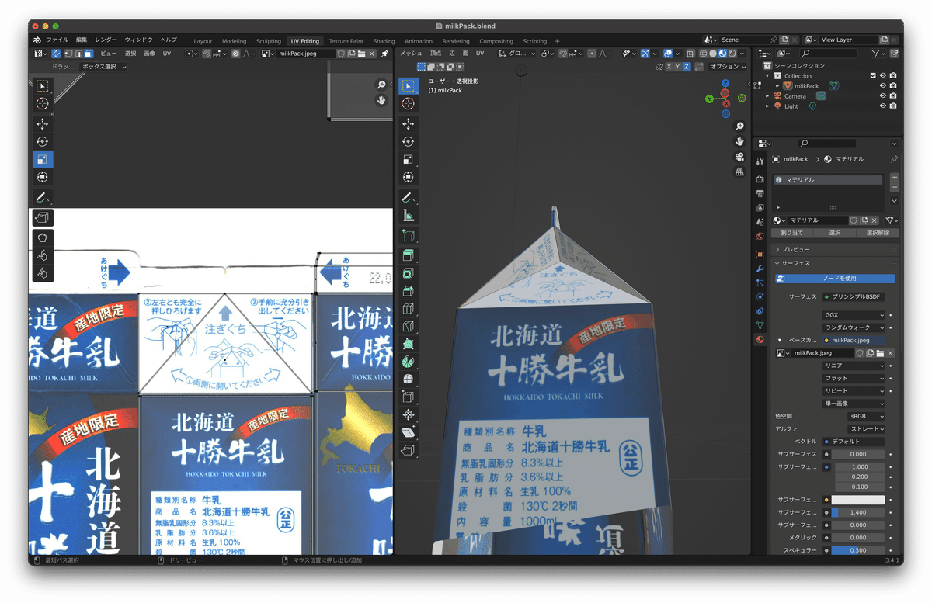The image size is (932, 603).
Task: Switch to the Texture Paint workspace tab
Action: click(x=346, y=41)
